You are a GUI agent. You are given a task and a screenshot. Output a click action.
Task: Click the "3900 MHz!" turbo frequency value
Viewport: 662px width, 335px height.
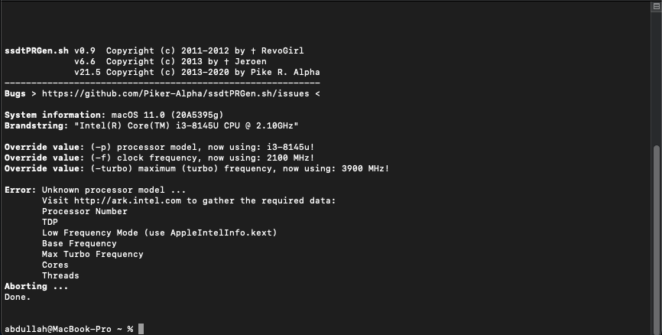pyautogui.click(x=362, y=168)
